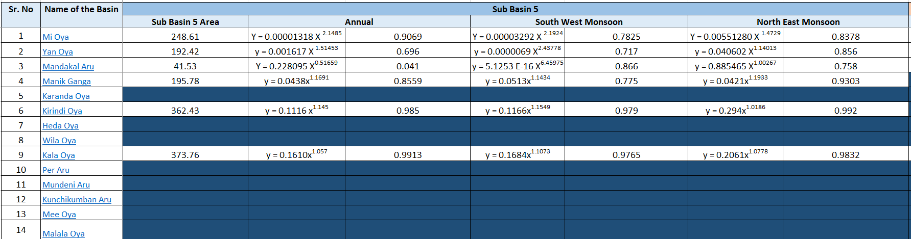
Task: Click the Yan Oya hyperlink
Action: [x=58, y=51]
